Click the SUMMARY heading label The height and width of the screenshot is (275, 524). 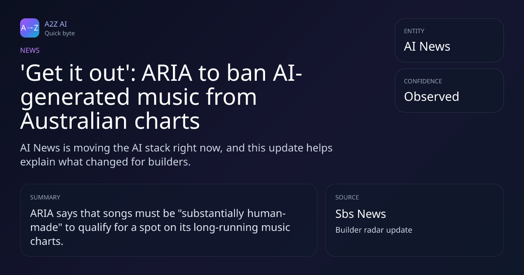[45, 197]
